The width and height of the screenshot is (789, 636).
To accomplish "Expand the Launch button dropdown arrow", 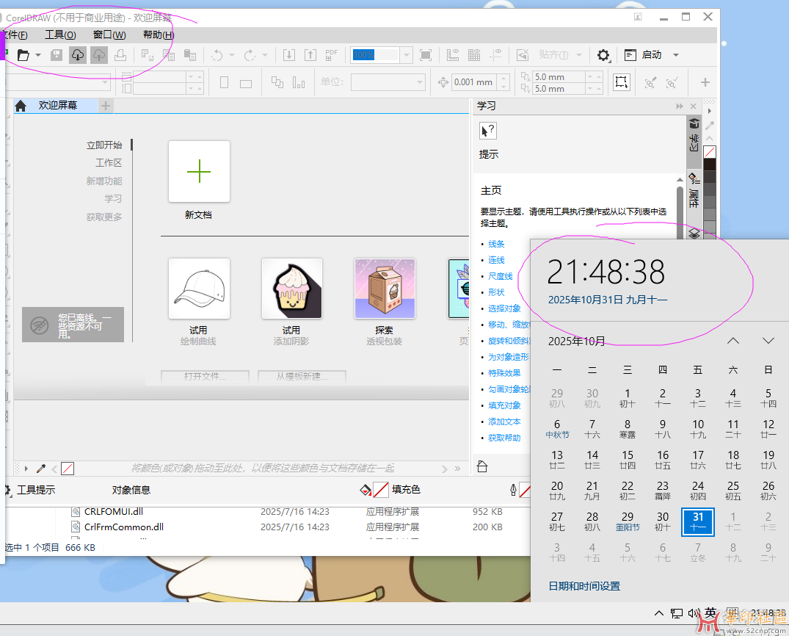I will click(676, 55).
